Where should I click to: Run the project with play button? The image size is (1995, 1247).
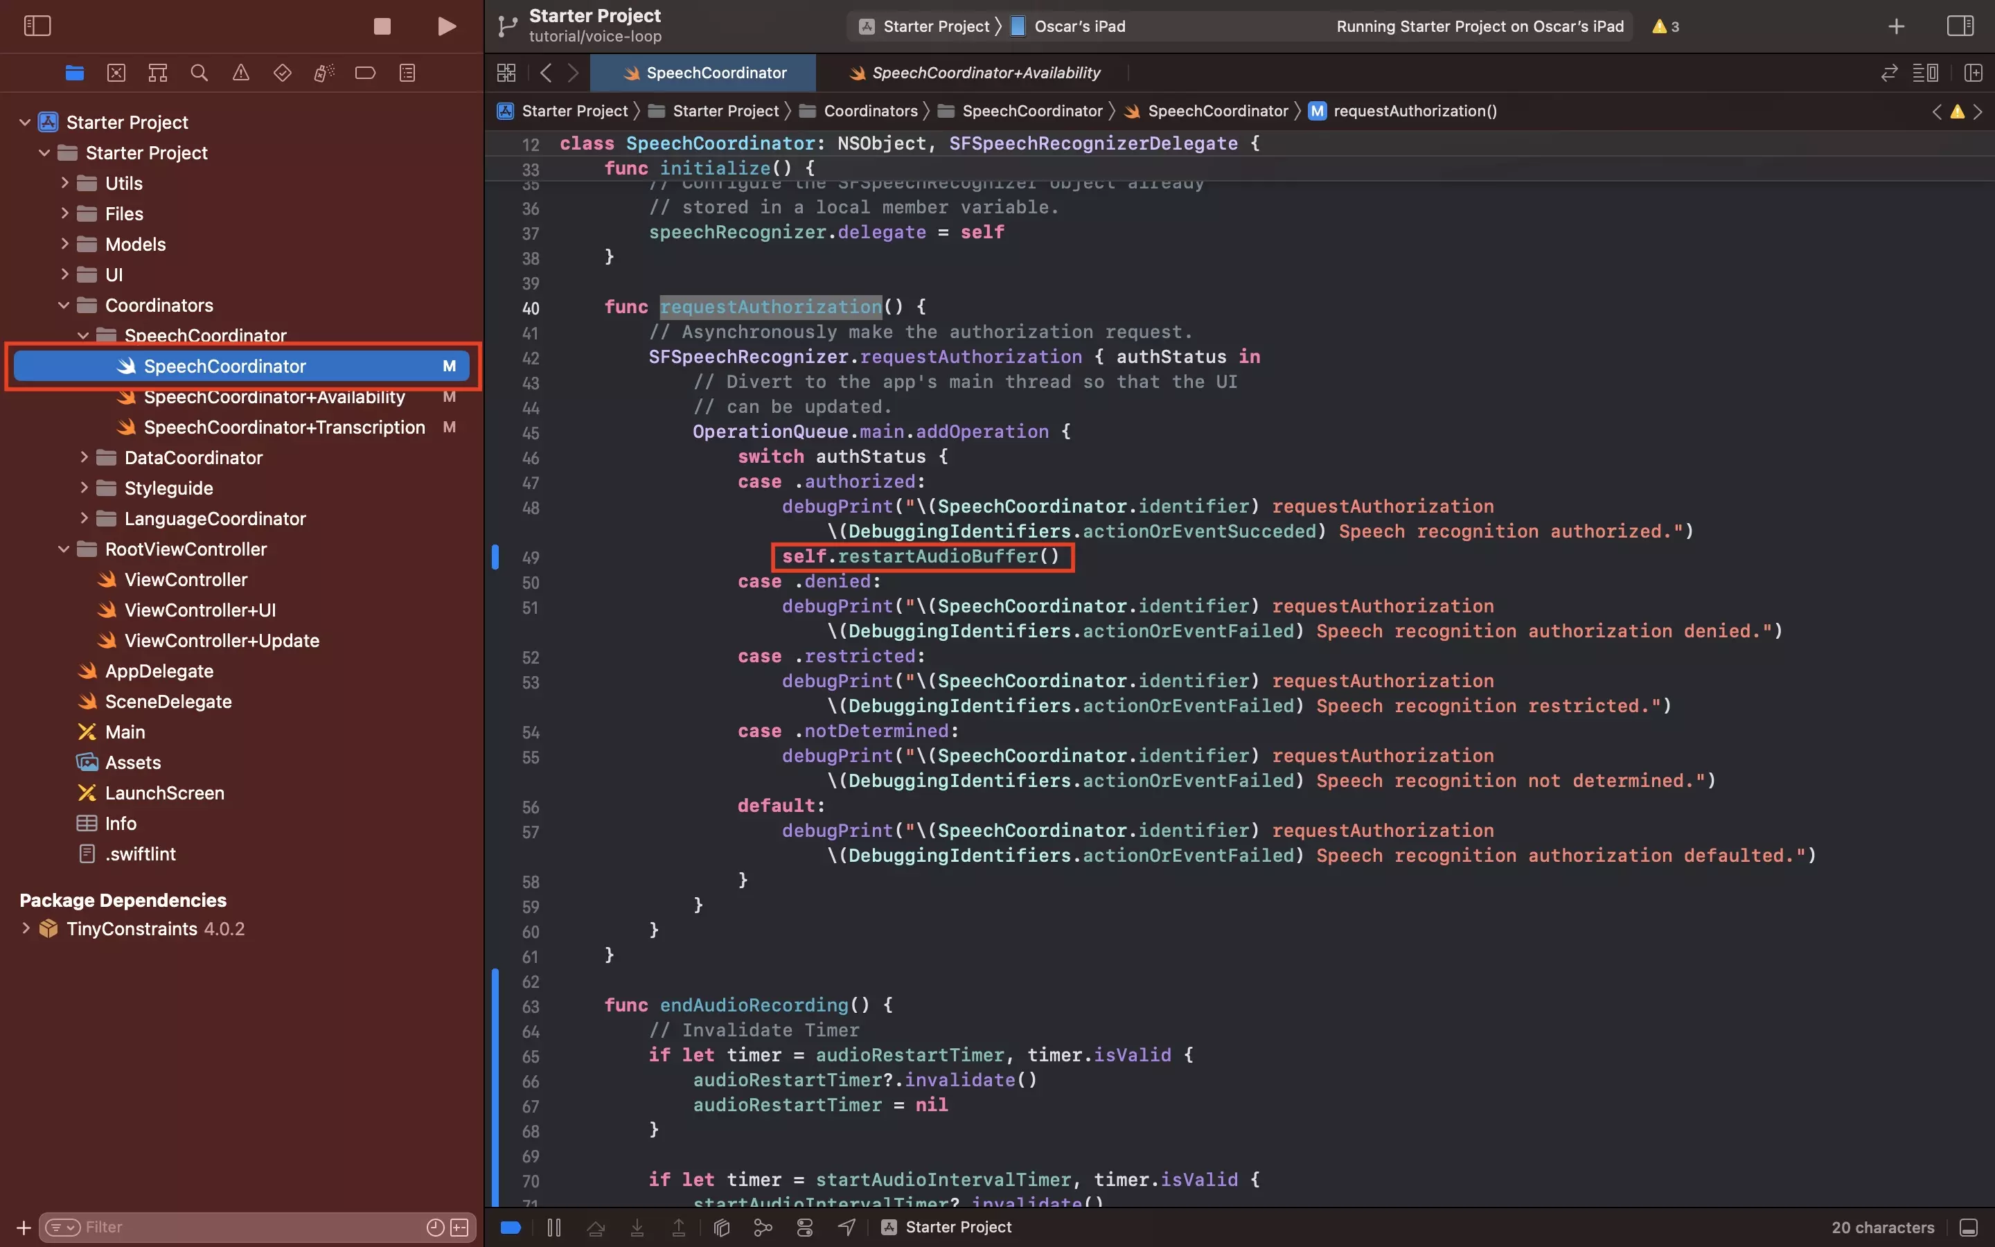(447, 26)
